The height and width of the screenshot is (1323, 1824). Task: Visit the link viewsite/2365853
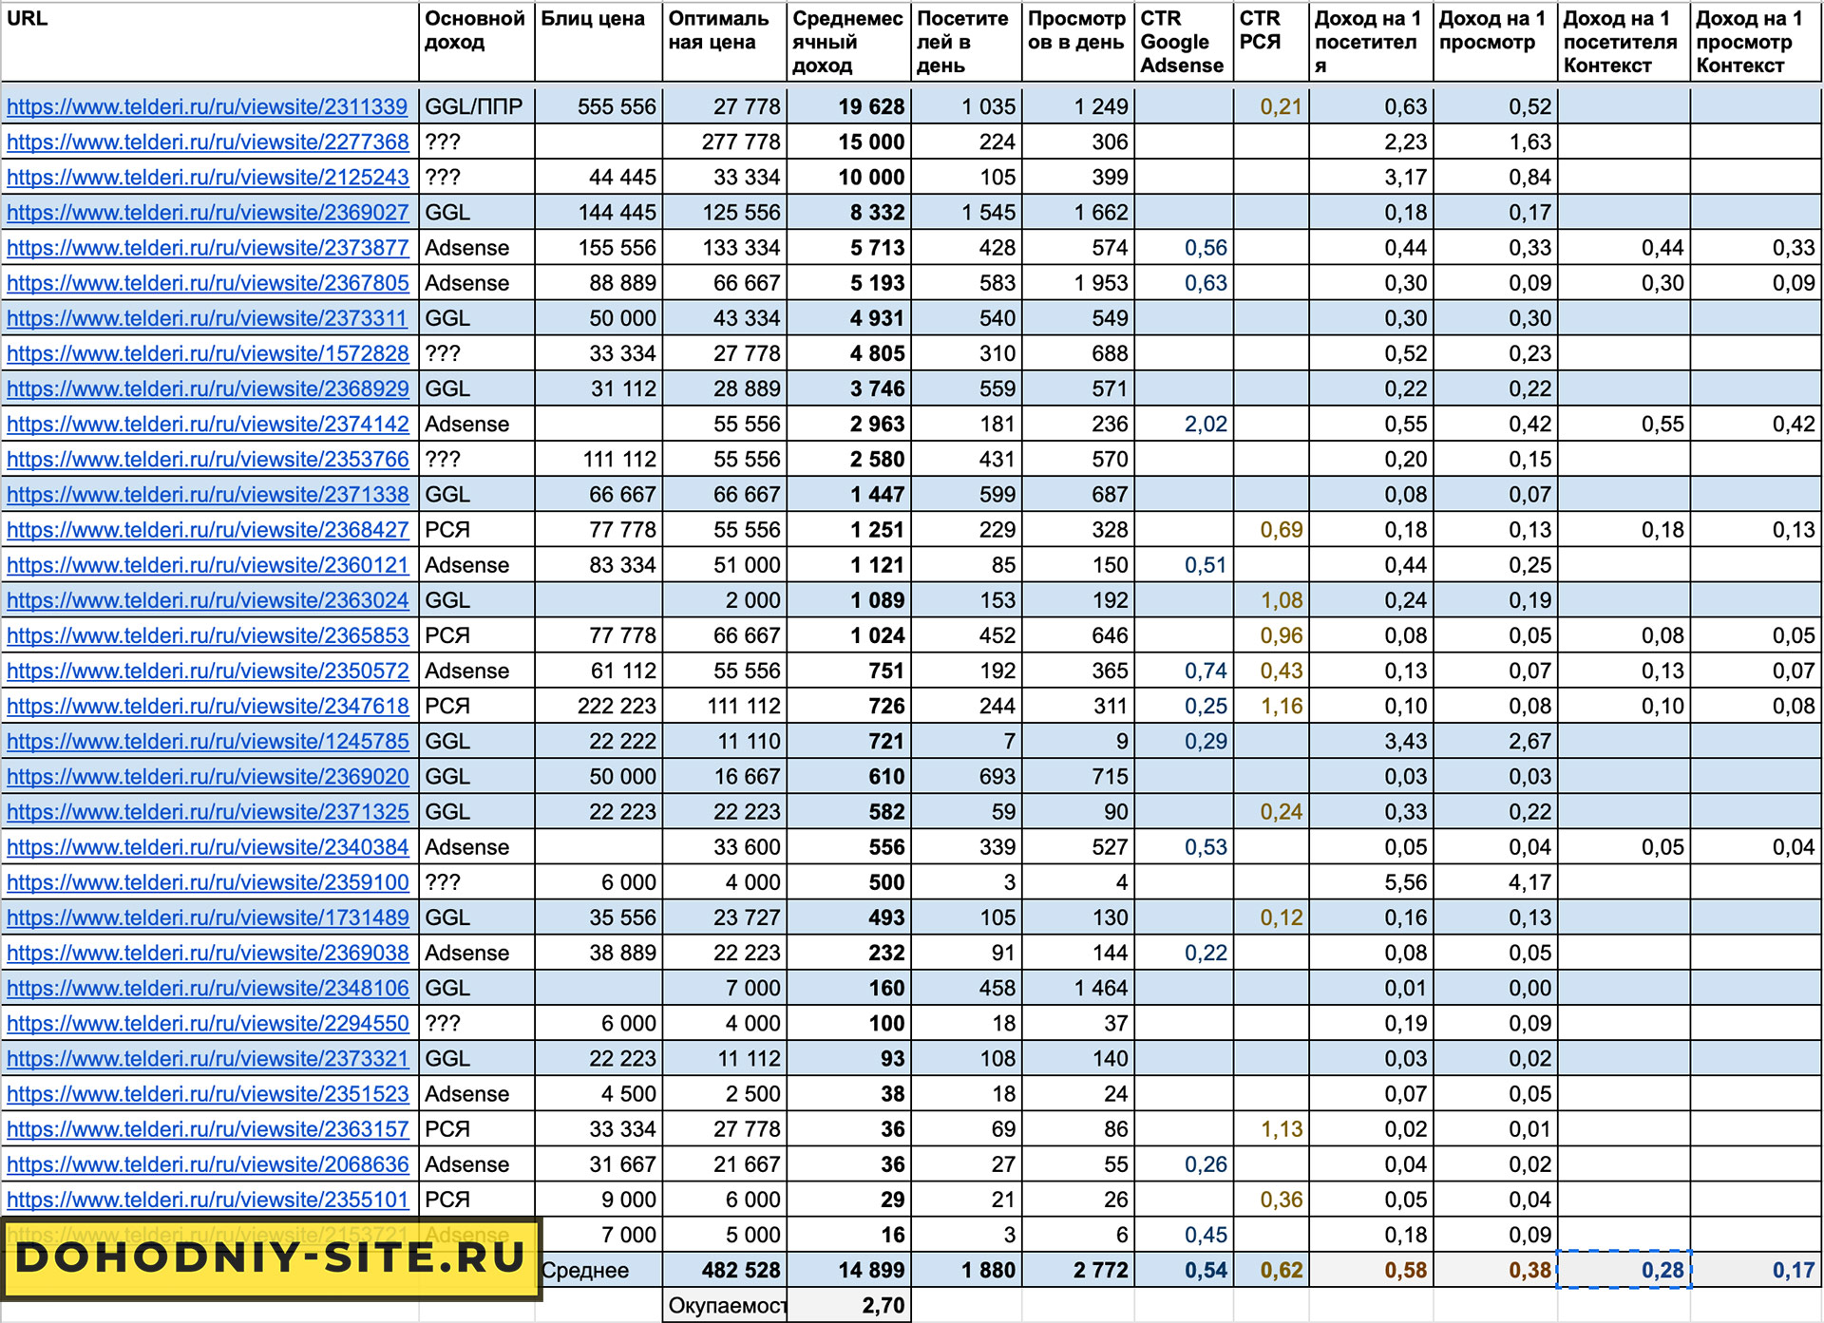207,634
